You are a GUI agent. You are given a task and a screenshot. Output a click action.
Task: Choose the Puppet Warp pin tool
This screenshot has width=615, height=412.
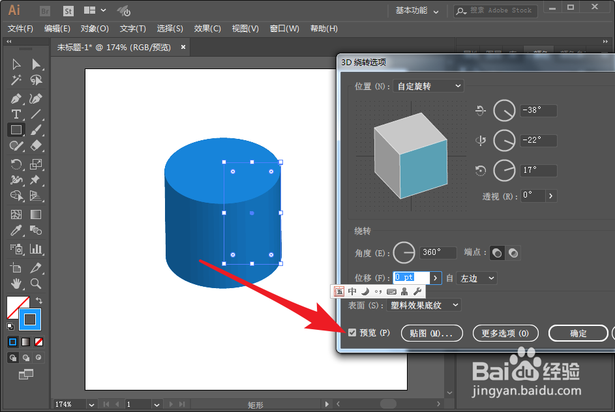(x=36, y=179)
